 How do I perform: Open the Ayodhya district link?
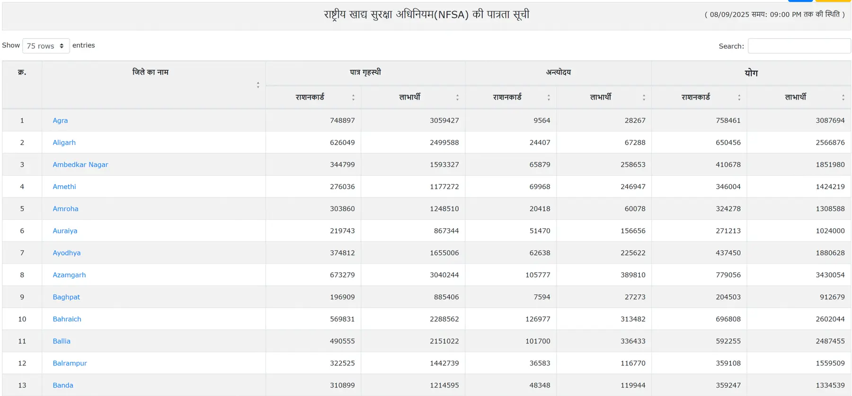tap(67, 253)
